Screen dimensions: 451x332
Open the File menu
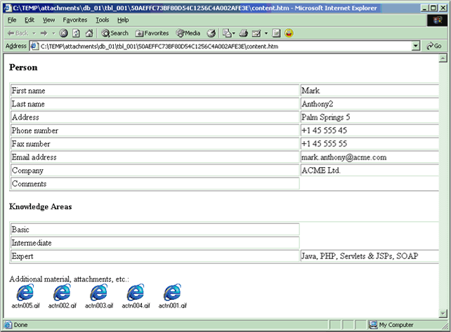(12, 20)
